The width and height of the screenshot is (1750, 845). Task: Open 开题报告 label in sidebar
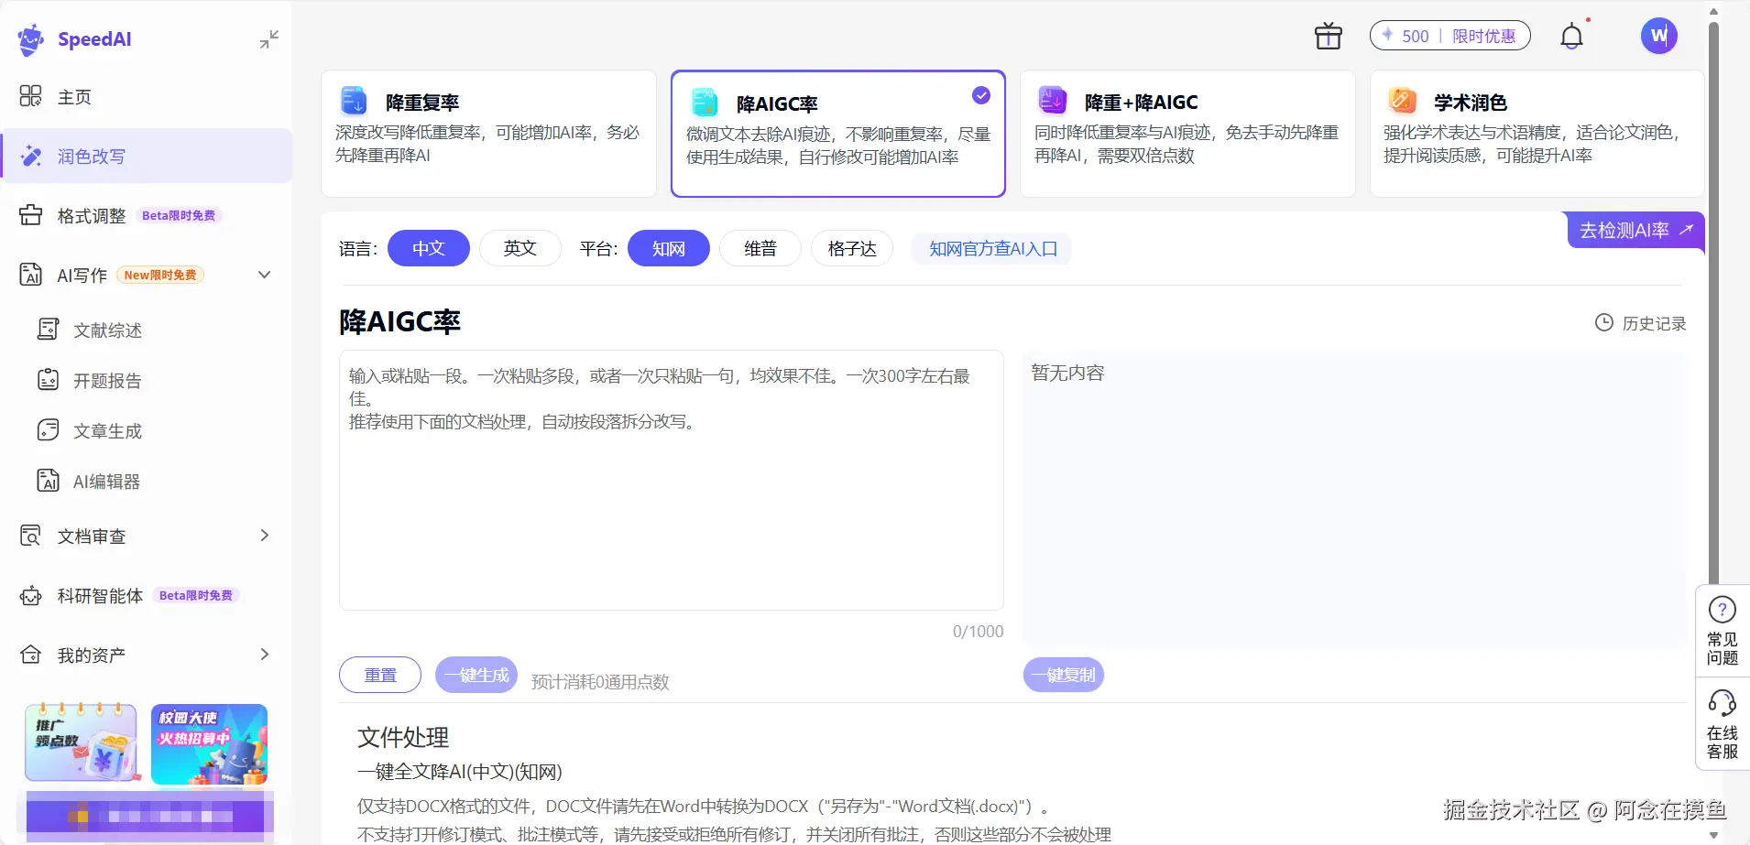coord(108,381)
